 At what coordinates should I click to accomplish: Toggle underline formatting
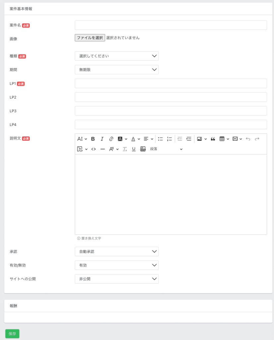pyautogui.click(x=134, y=149)
